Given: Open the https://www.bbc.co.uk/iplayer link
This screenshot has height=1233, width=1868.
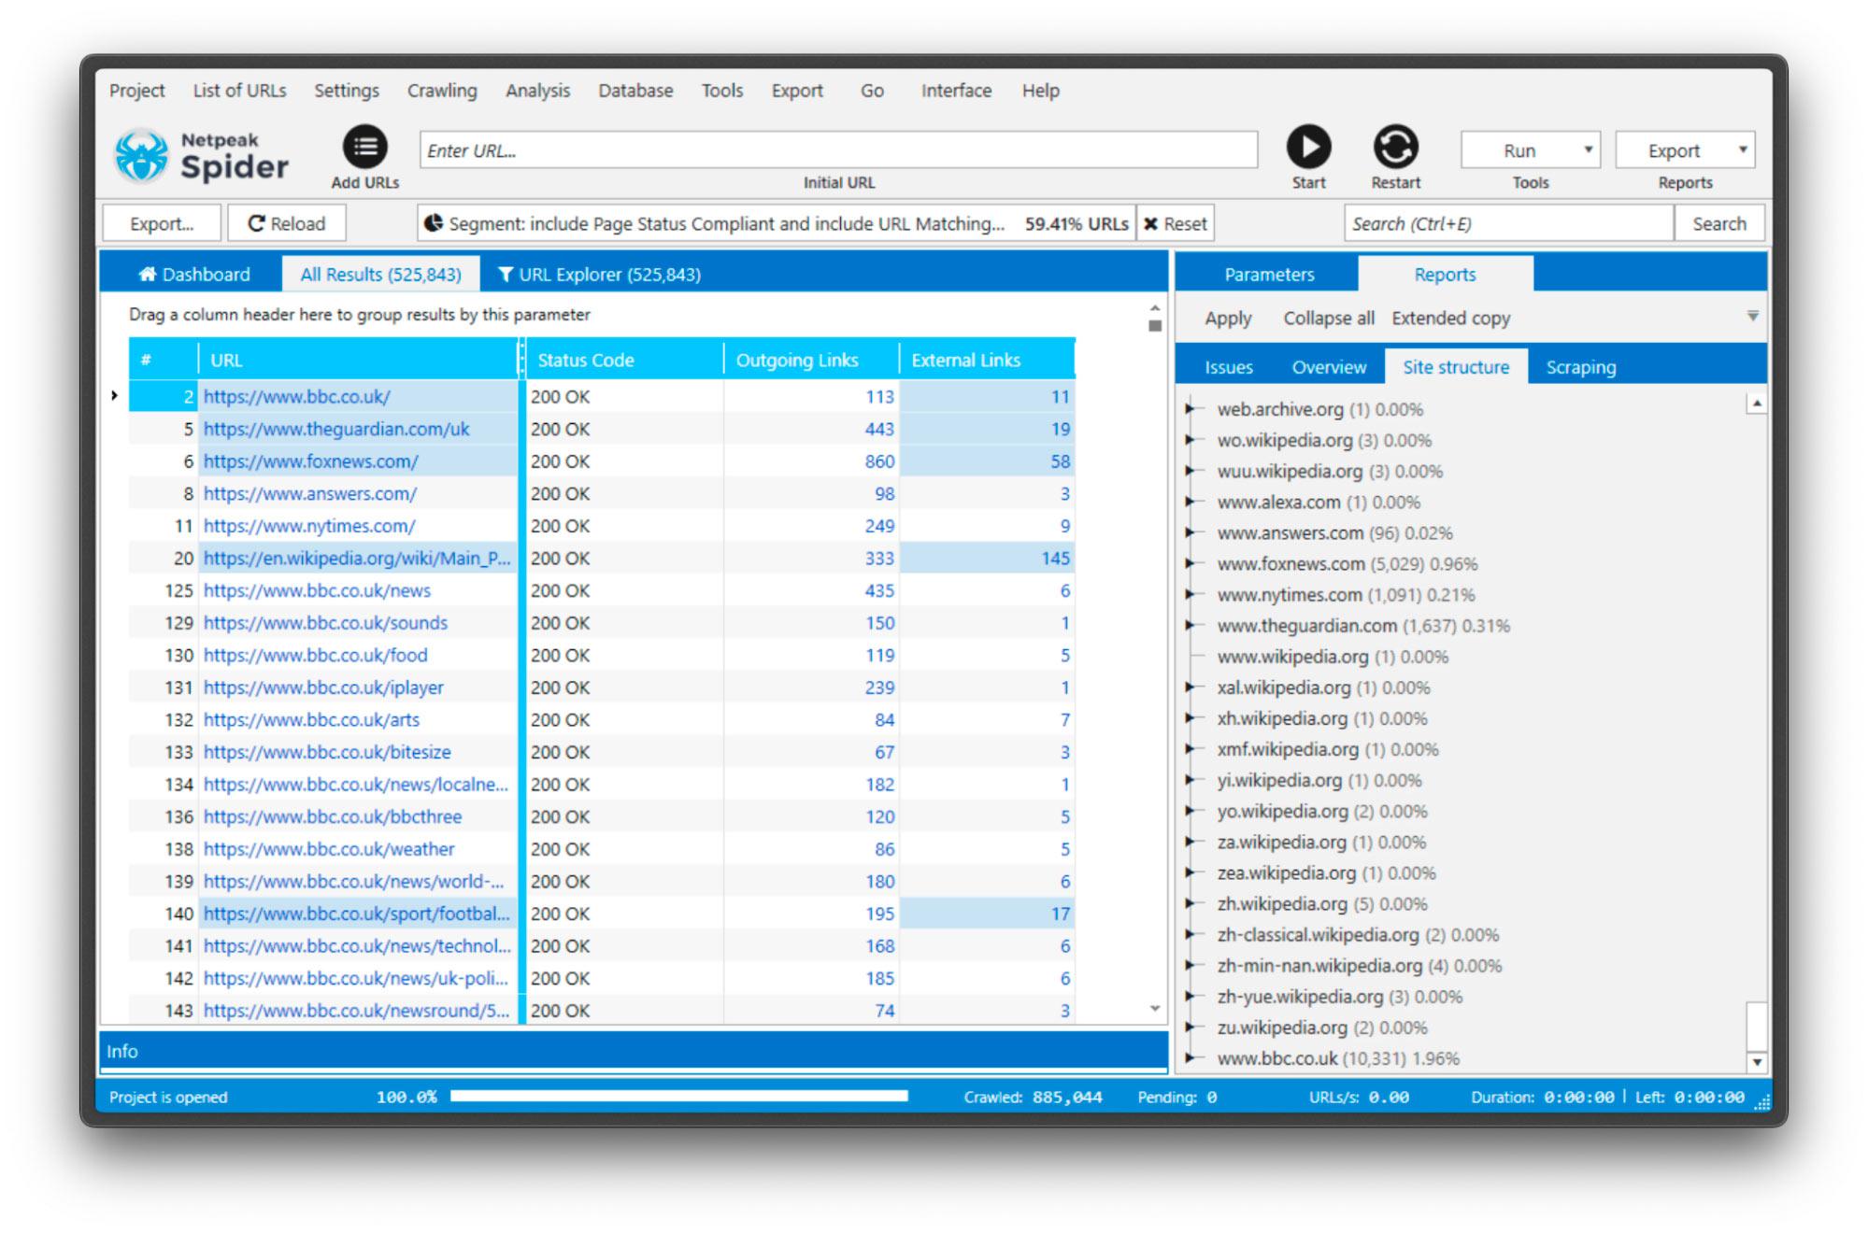Looking at the screenshot, I should [x=323, y=687].
